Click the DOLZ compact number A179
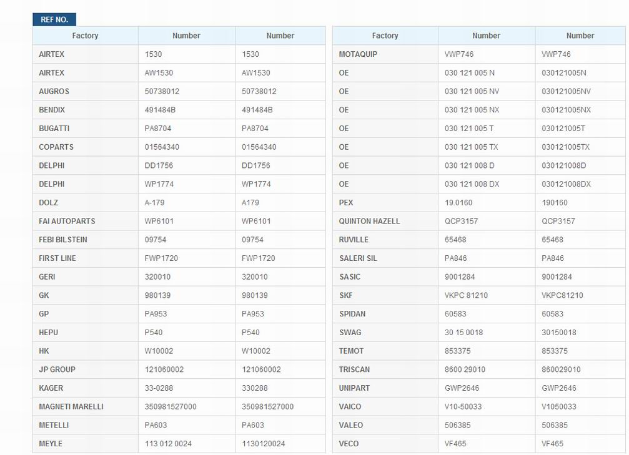This screenshot has width=629, height=455. [x=250, y=202]
